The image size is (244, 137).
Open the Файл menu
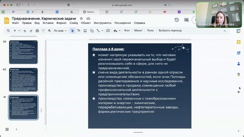15,23
